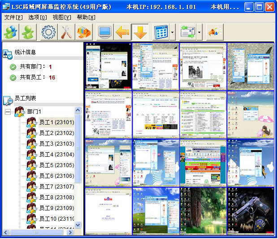This screenshot has width=278, height=239.
Task: Open the colorful shopping site screen thumbnail
Action: [203, 163]
